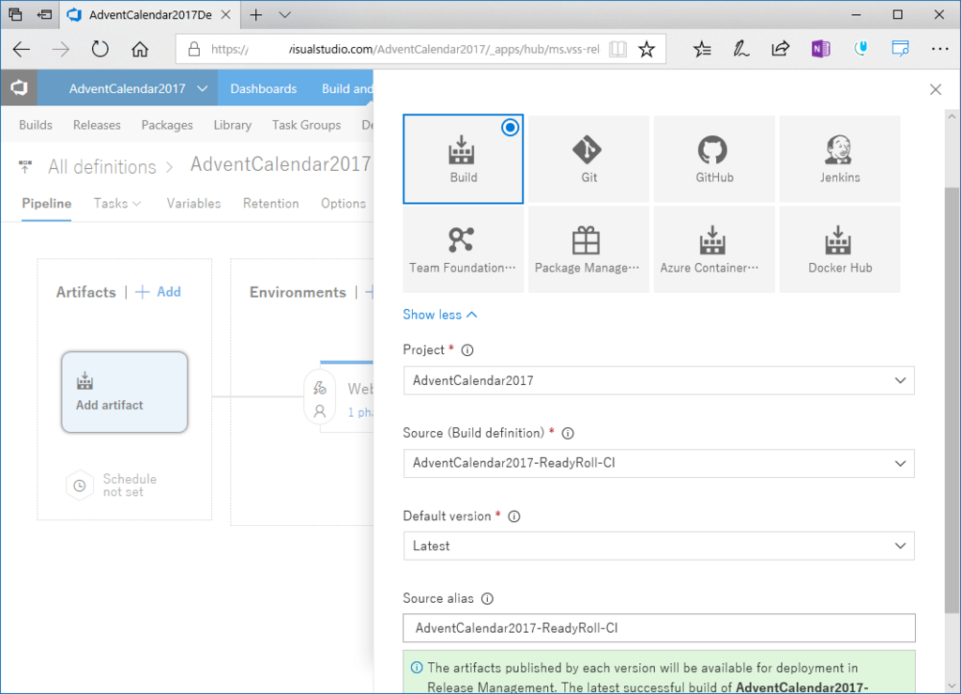Open the Releases page
This screenshot has height=694, width=961.
[97, 125]
